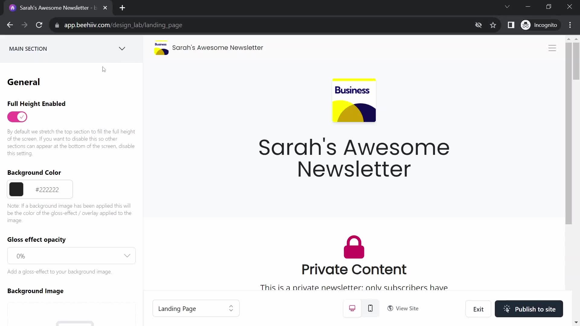This screenshot has height=326, width=580.
Task: Expand the MAIN SECTION panel chevron
Action: pyautogui.click(x=122, y=49)
